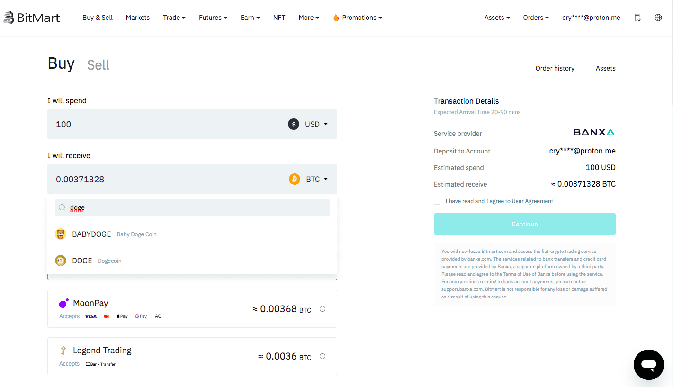Click Expected Arrival Time 20-90 mins text
Image resolution: width=673 pixels, height=387 pixels.
coord(477,112)
